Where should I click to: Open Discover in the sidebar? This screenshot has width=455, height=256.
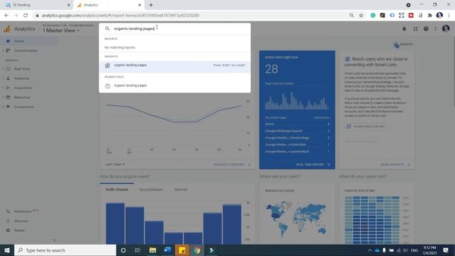[x=21, y=221]
